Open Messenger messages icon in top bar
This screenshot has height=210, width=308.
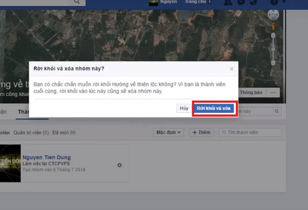click(241, 2)
